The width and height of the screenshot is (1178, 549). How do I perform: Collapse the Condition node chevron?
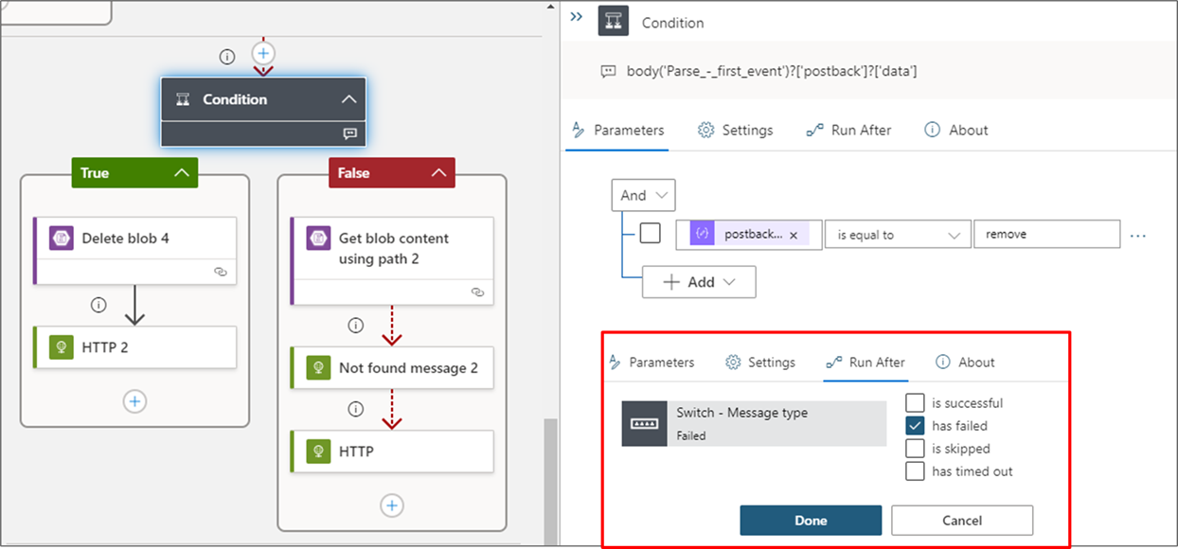pyautogui.click(x=348, y=99)
